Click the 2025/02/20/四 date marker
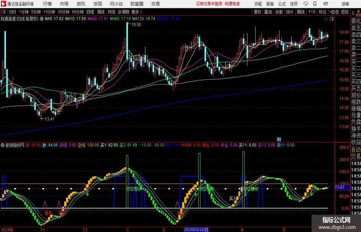This screenshot has height=232, width=361. (x=196, y=229)
